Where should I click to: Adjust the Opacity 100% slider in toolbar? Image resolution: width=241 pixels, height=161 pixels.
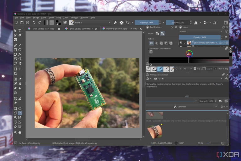point(147,23)
